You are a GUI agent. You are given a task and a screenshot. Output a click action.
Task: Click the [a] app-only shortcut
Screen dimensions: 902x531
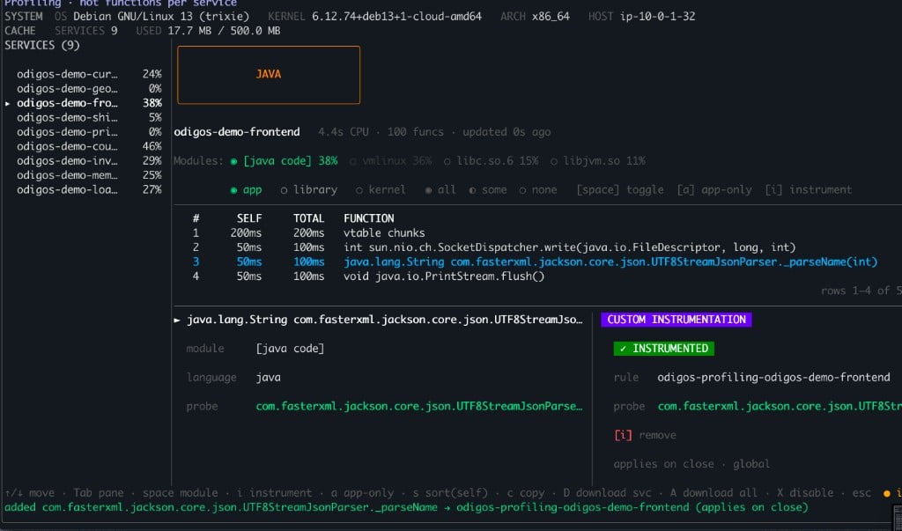coord(713,189)
